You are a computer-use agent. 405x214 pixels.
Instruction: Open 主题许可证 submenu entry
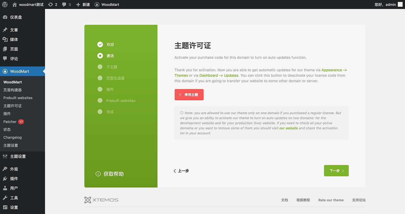pyautogui.click(x=12, y=106)
